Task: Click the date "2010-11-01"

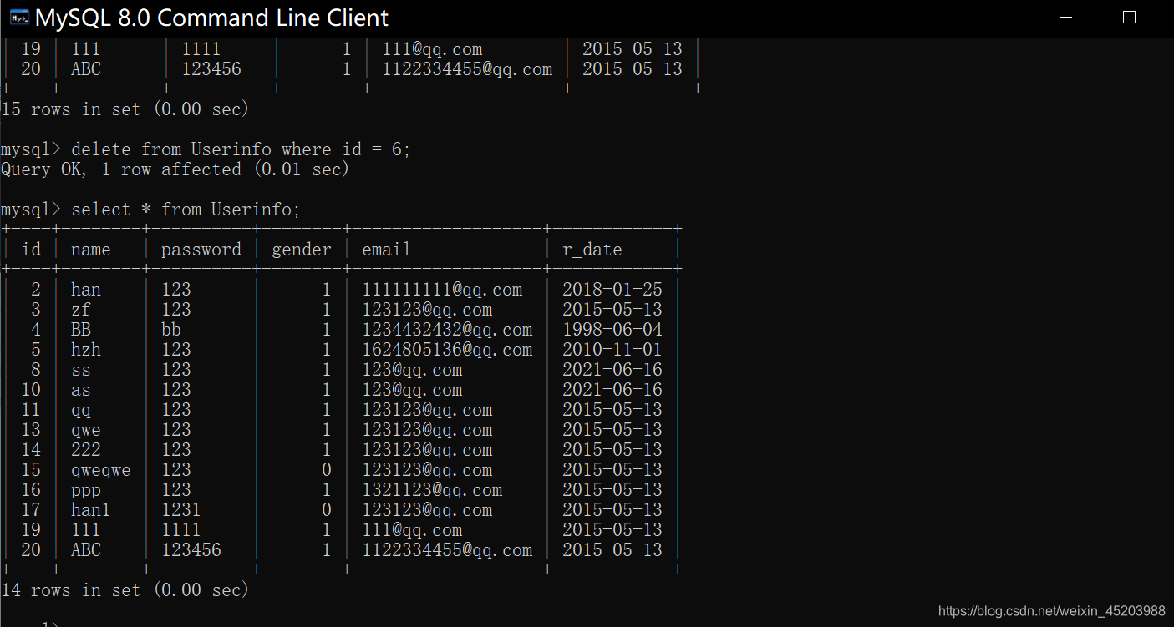Action: pos(612,350)
